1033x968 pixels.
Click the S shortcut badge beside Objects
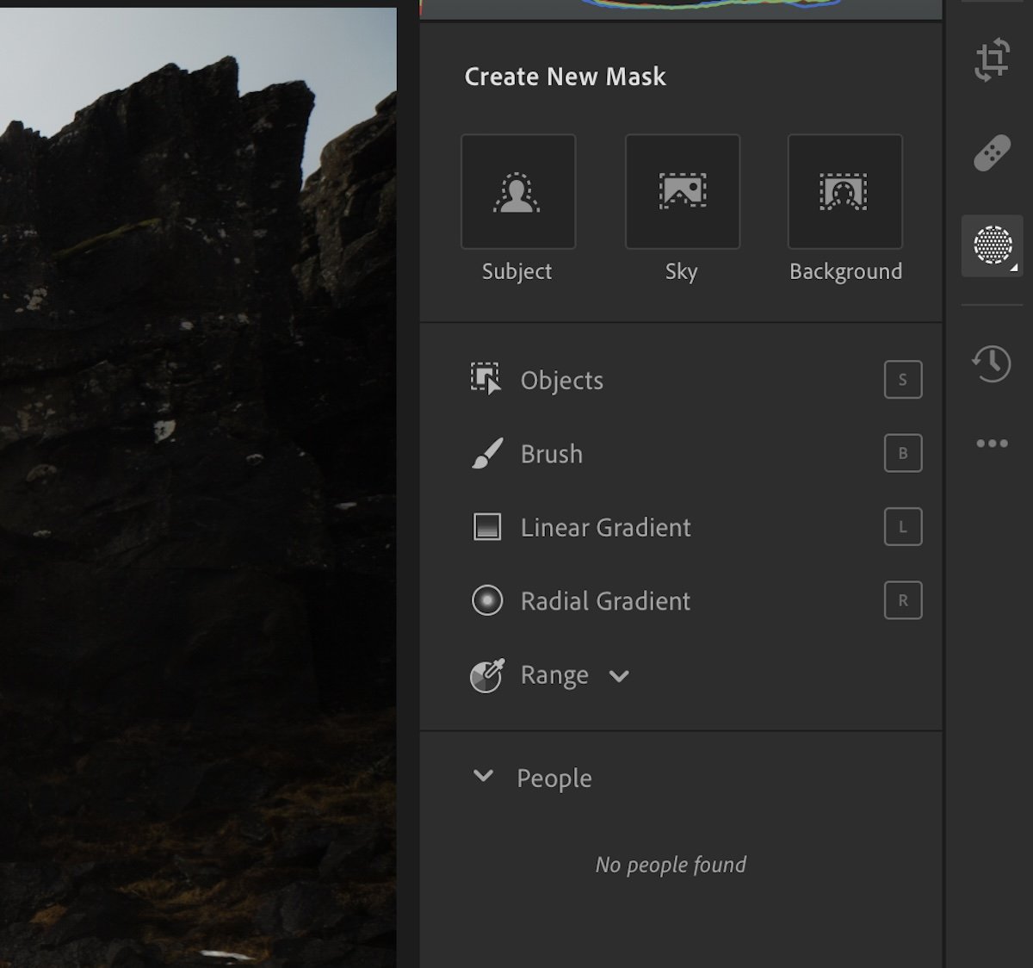pyautogui.click(x=902, y=380)
